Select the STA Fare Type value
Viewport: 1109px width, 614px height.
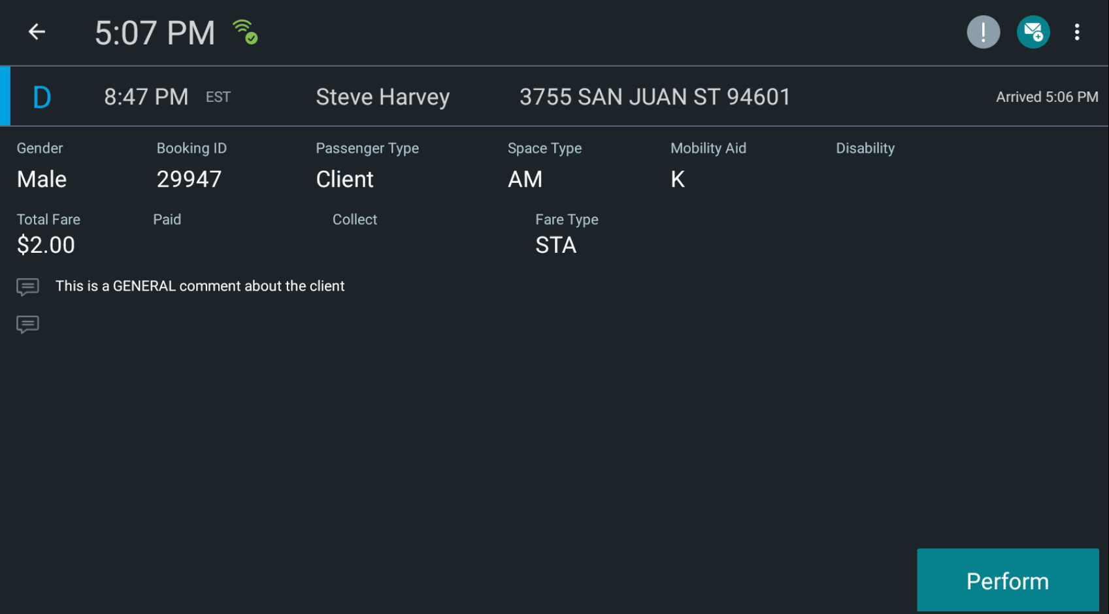pos(555,245)
